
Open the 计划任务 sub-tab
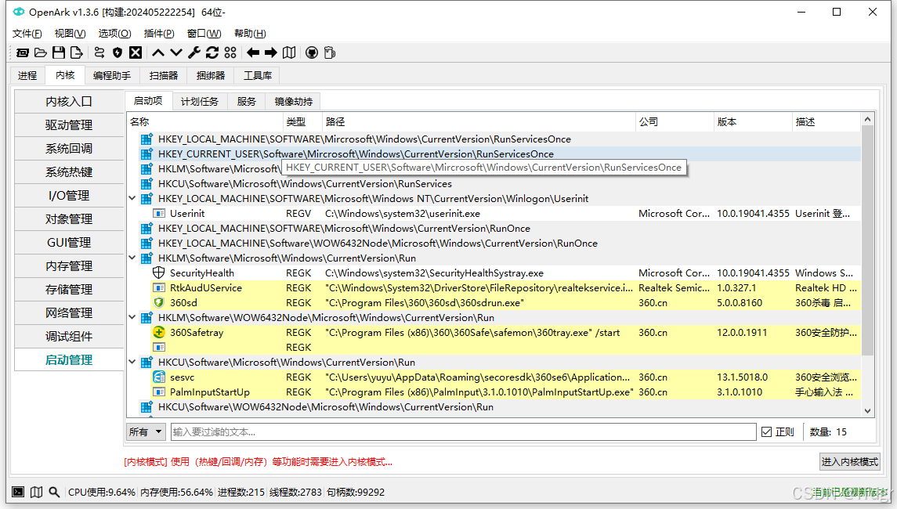click(x=200, y=101)
